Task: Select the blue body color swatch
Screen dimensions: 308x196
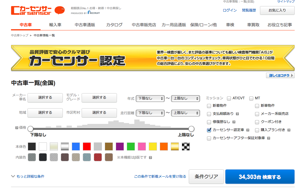Action: (76, 146)
